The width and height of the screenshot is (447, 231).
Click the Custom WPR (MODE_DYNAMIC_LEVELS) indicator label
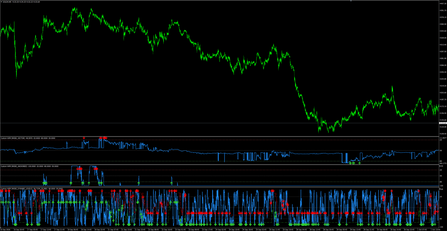click(x=17, y=189)
